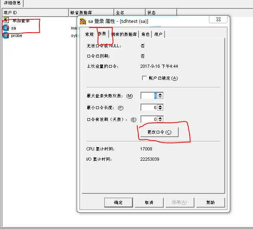Select the 参数 tab
This screenshot has height=230, width=253.
pos(102,34)
